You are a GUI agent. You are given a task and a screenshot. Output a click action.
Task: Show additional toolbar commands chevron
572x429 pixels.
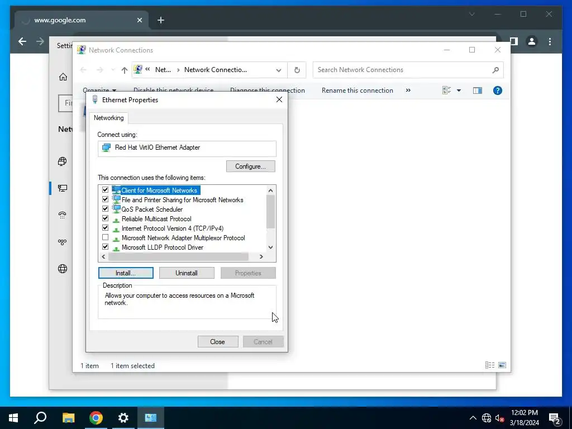[x=408, y=90]
